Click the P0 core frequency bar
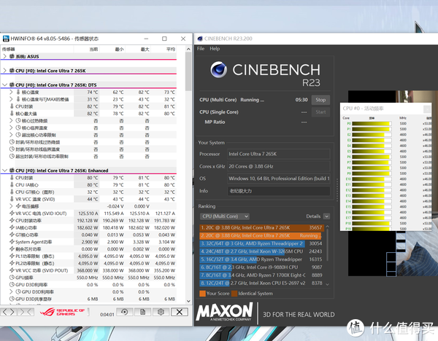Screen dimensions: 438x341 coord(372,124)
